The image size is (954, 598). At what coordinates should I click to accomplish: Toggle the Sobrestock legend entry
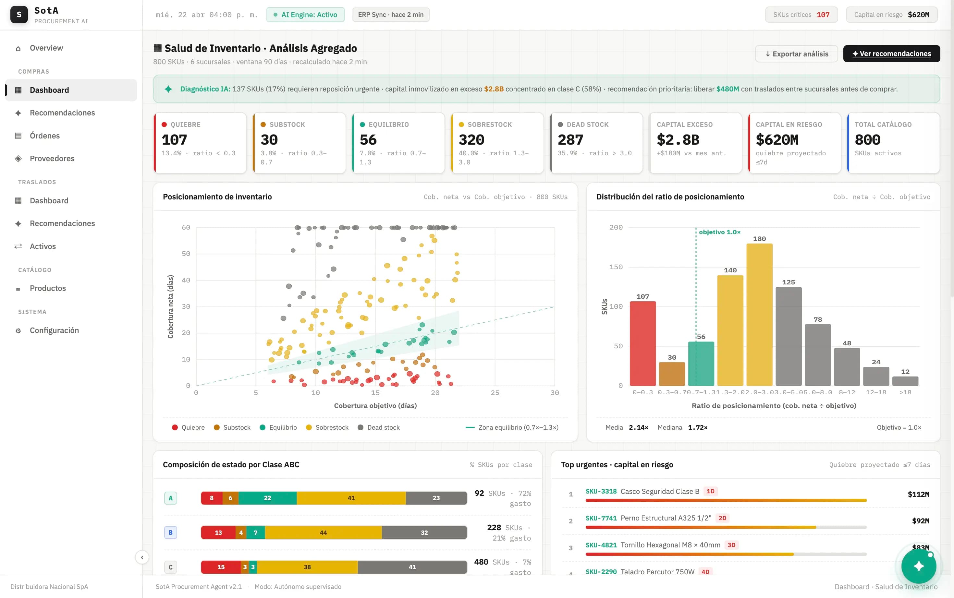(x=327, y=427)
